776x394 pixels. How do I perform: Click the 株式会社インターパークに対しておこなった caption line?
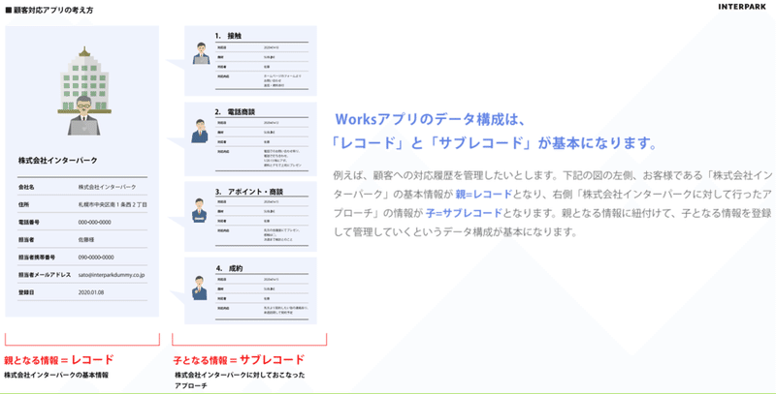point(240,376)
